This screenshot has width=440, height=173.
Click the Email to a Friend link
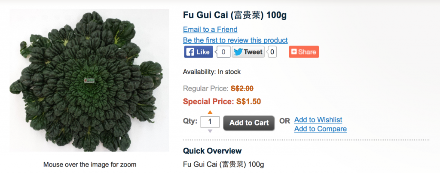210,30
